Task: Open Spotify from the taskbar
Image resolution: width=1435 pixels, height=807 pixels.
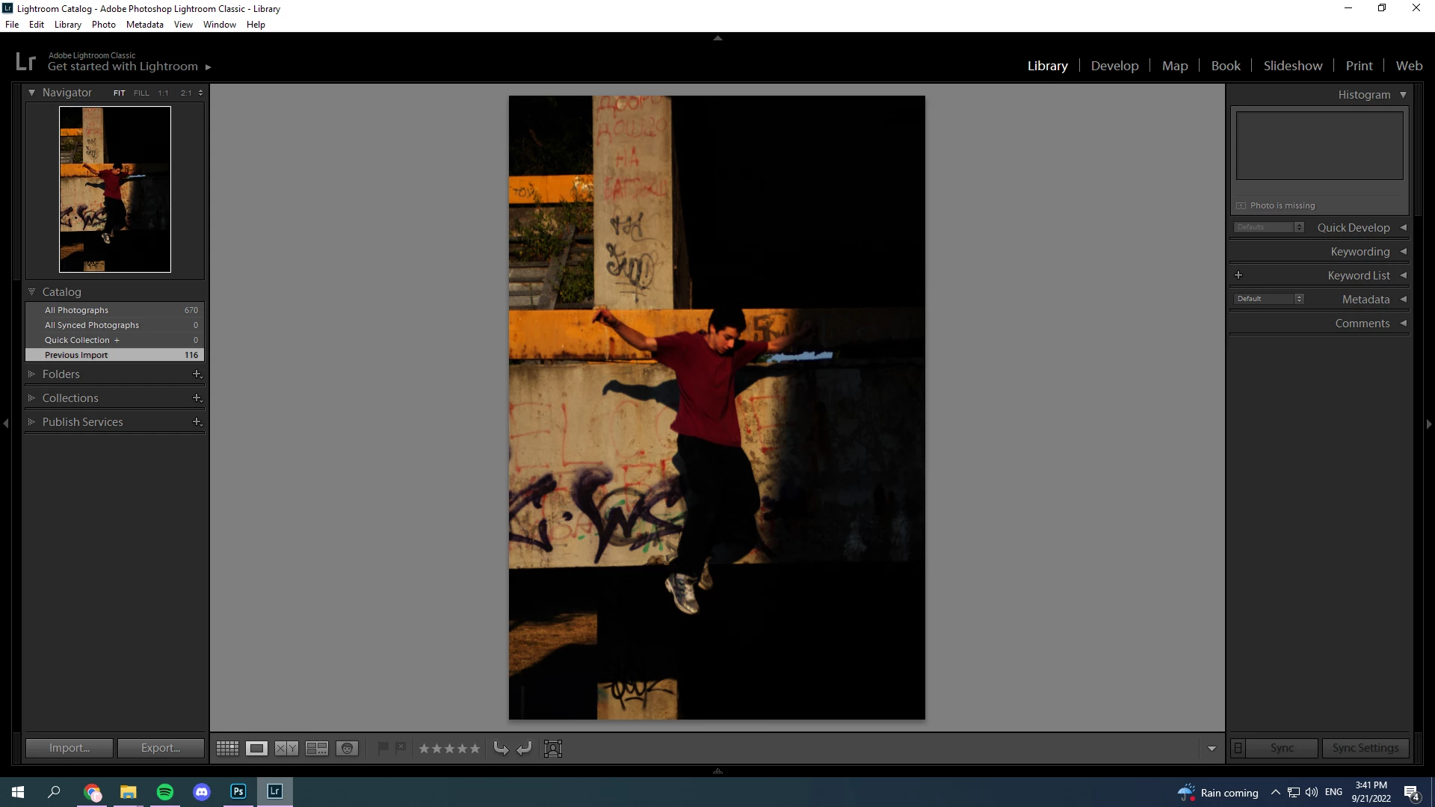Action: point(165,792)
